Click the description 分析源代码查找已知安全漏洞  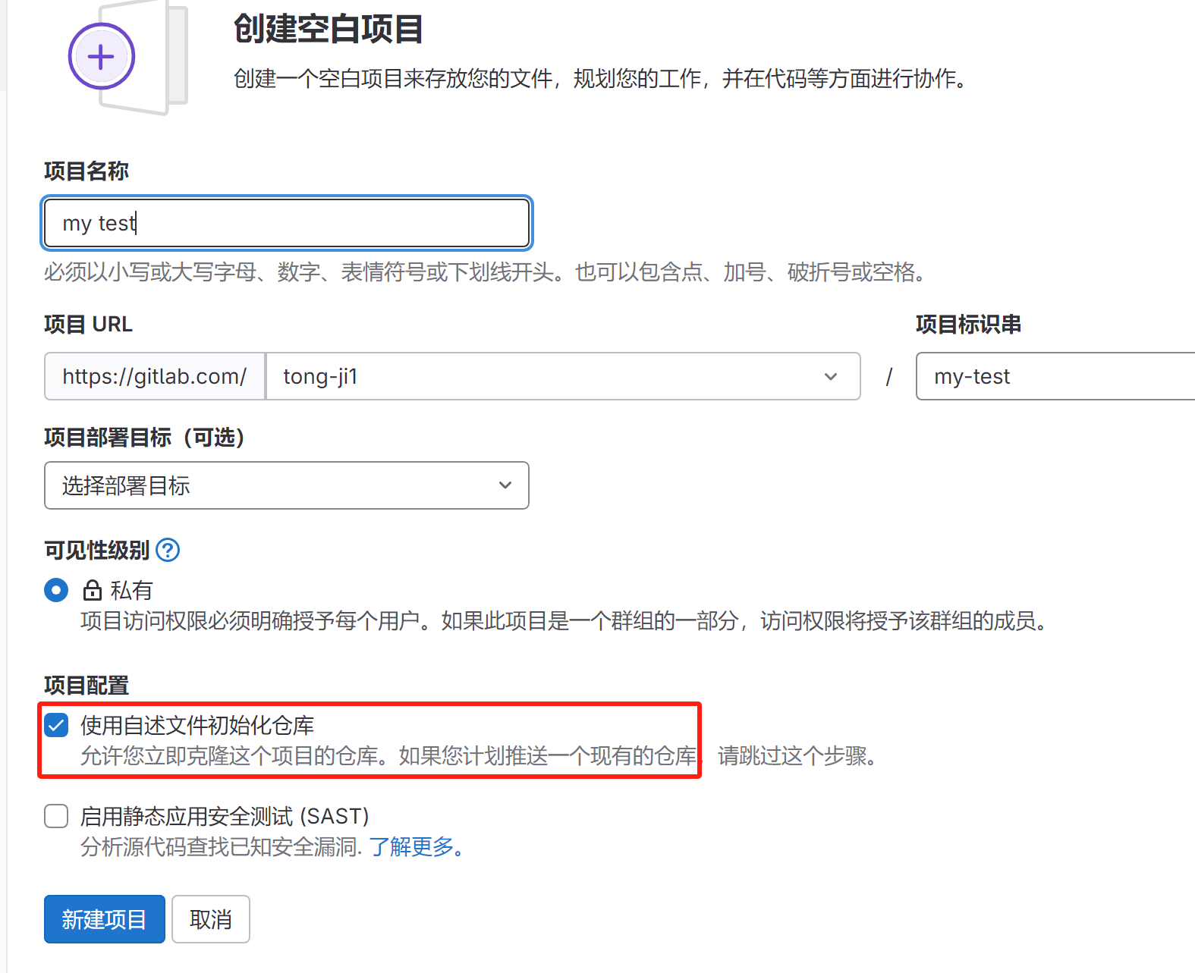click(x=221, y=846)
